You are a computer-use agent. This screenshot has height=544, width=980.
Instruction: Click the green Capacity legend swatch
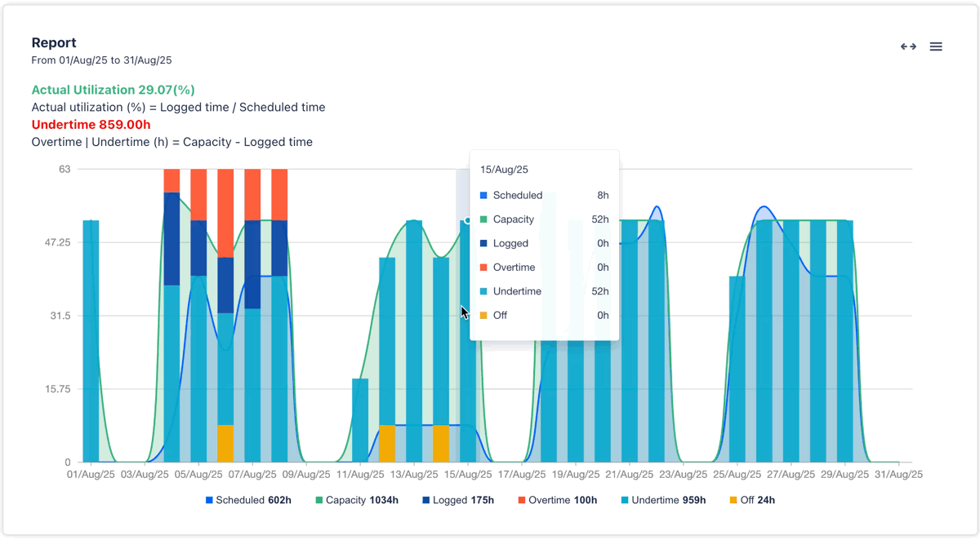320,500
